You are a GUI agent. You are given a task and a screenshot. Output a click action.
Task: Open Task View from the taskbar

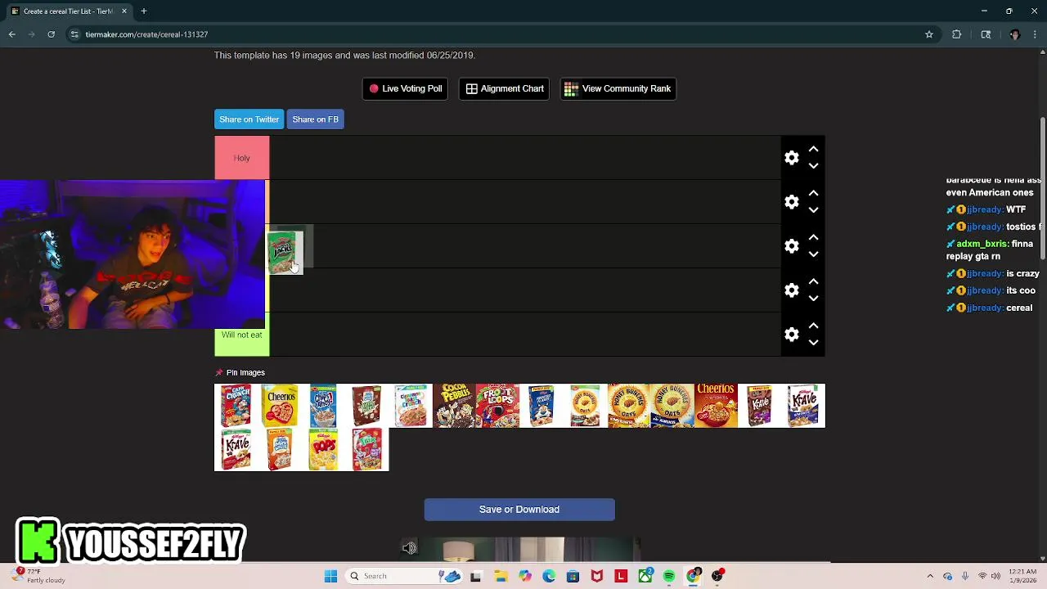476,577
